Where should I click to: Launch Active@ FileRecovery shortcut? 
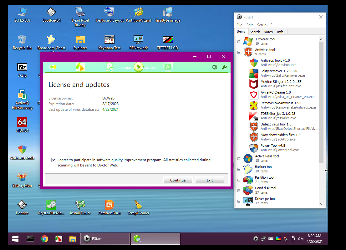tap(22, 100)
